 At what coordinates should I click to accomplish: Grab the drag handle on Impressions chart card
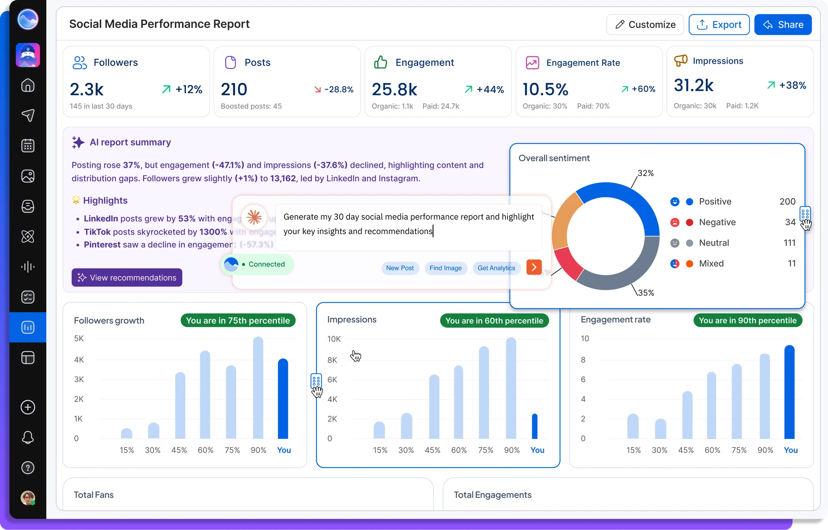[x=316, y=381]
